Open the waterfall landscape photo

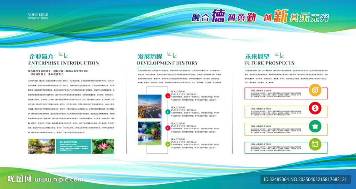coord(149,133)
